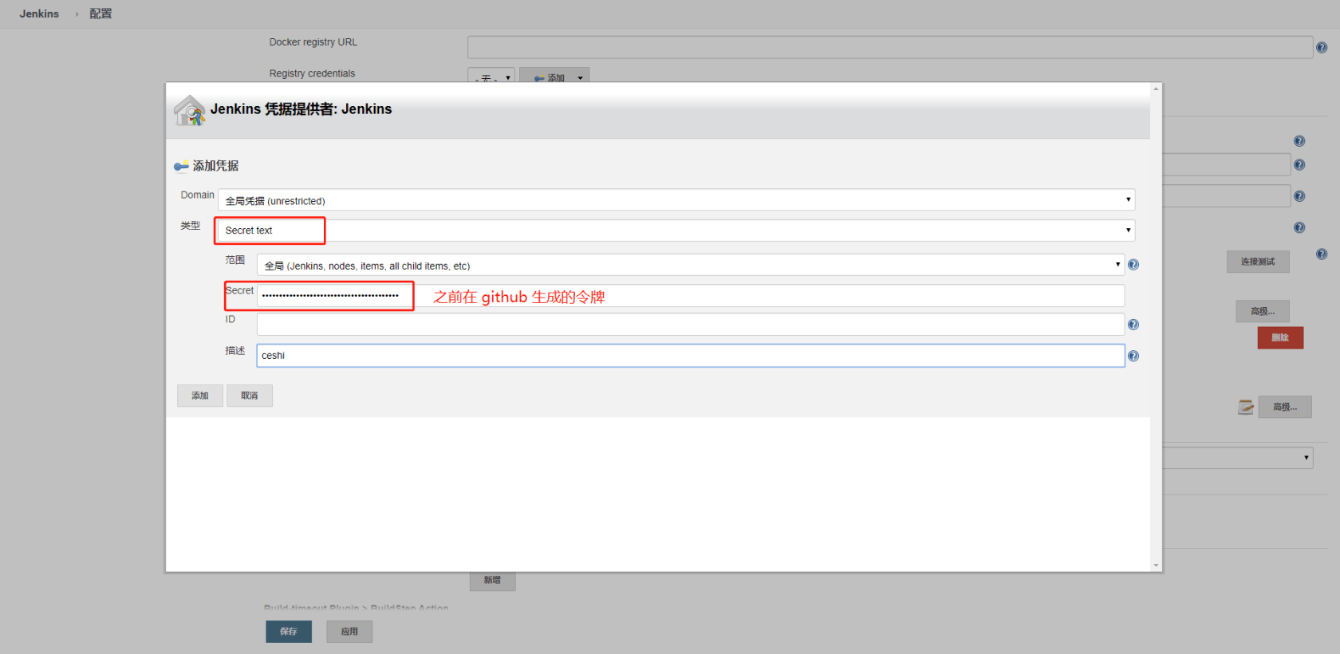Click the Jenkins credentials provider house icon
The height and width of the screenshot is (654, 1340).
(x=190, y=110)
